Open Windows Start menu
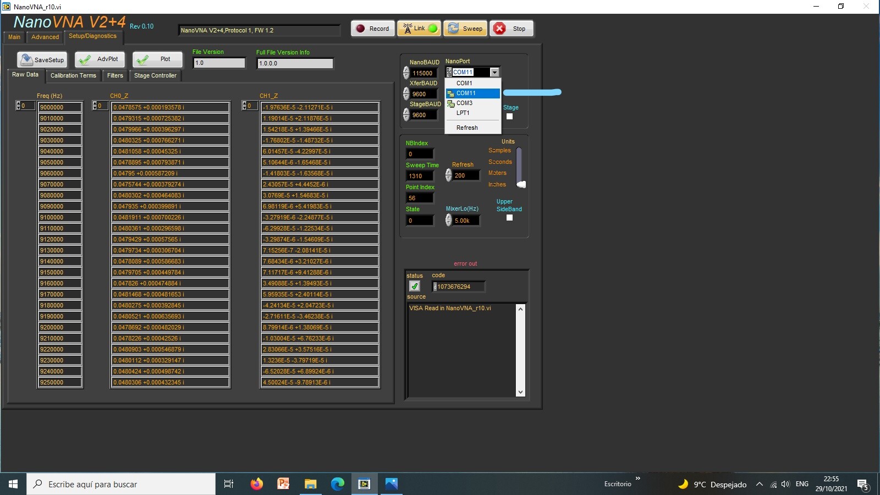Screen dimensions: 880x495 (x=13, y=484)
